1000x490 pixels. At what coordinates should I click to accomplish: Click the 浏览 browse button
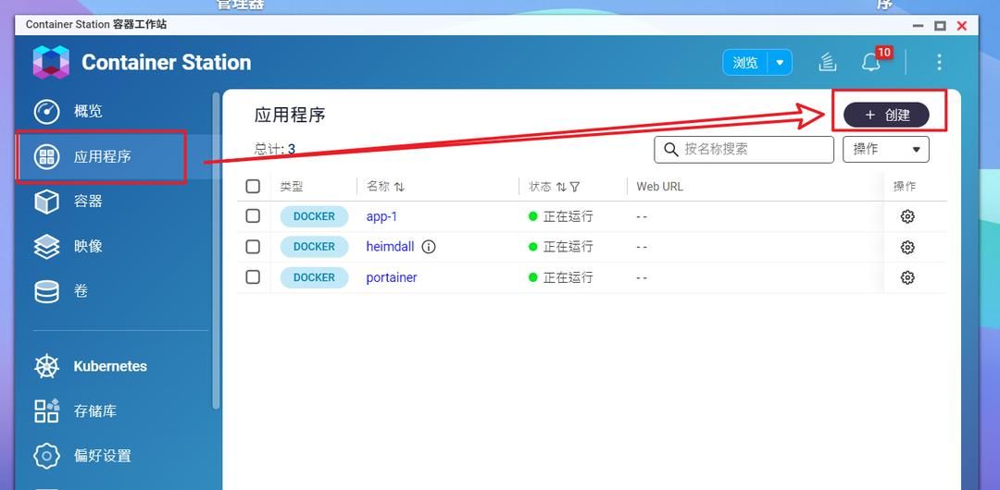(745, 63)
